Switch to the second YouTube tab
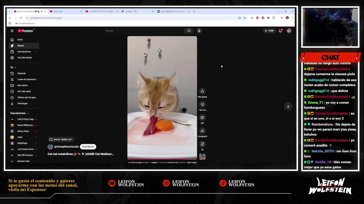 point(65,11)
